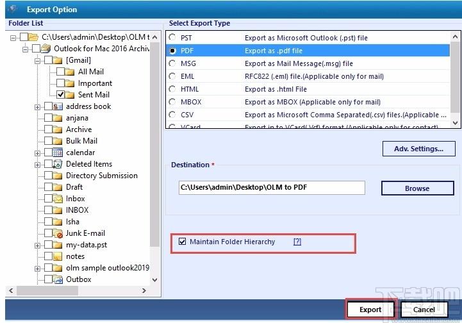462x323 pixels.
Task: Click folder list scroll up arrow
Action: point(154,37)
